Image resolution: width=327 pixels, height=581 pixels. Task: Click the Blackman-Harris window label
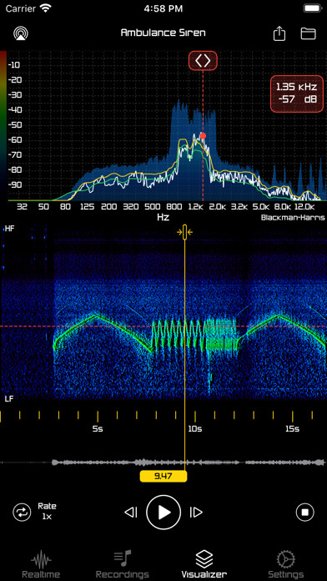pos(293,218)
